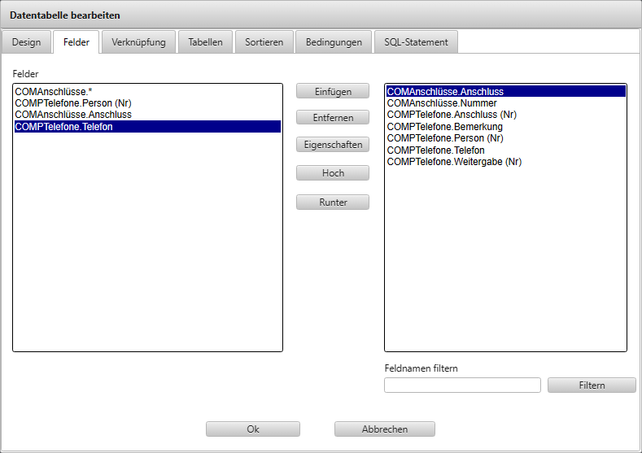
Task: Cancel with the Abbrechen button
Action: click(x=384, y=429)
